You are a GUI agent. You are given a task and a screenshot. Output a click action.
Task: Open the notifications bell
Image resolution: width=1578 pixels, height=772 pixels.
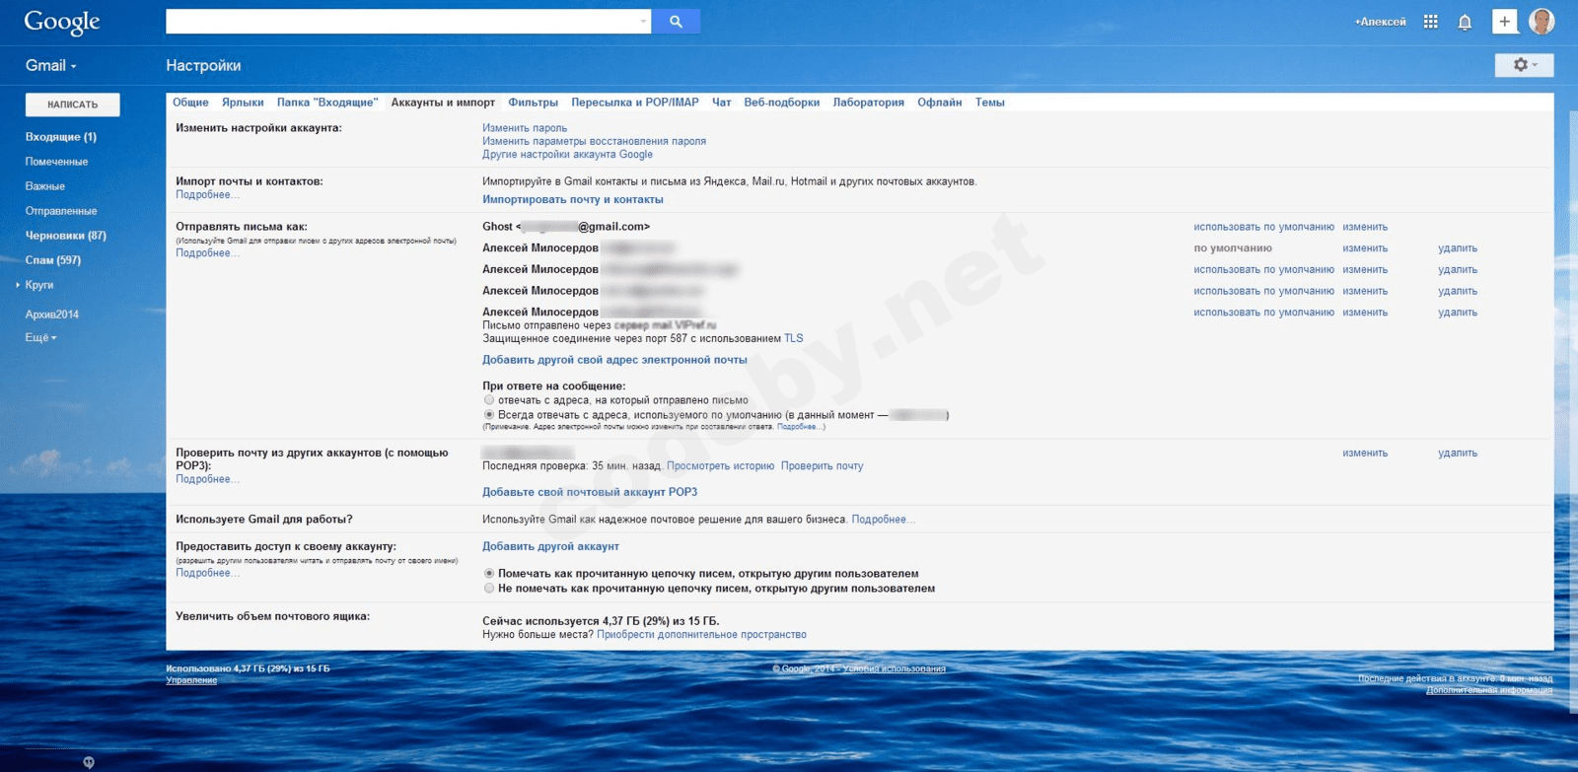[1465, 22]
